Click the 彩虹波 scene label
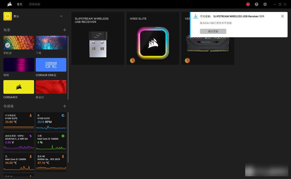Image resolution: width=291 pixels, height=179 pixels. click(x=8, y=53)
